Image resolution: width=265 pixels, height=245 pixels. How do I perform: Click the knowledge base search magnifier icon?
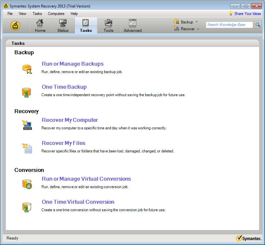(x=258, y=25)
